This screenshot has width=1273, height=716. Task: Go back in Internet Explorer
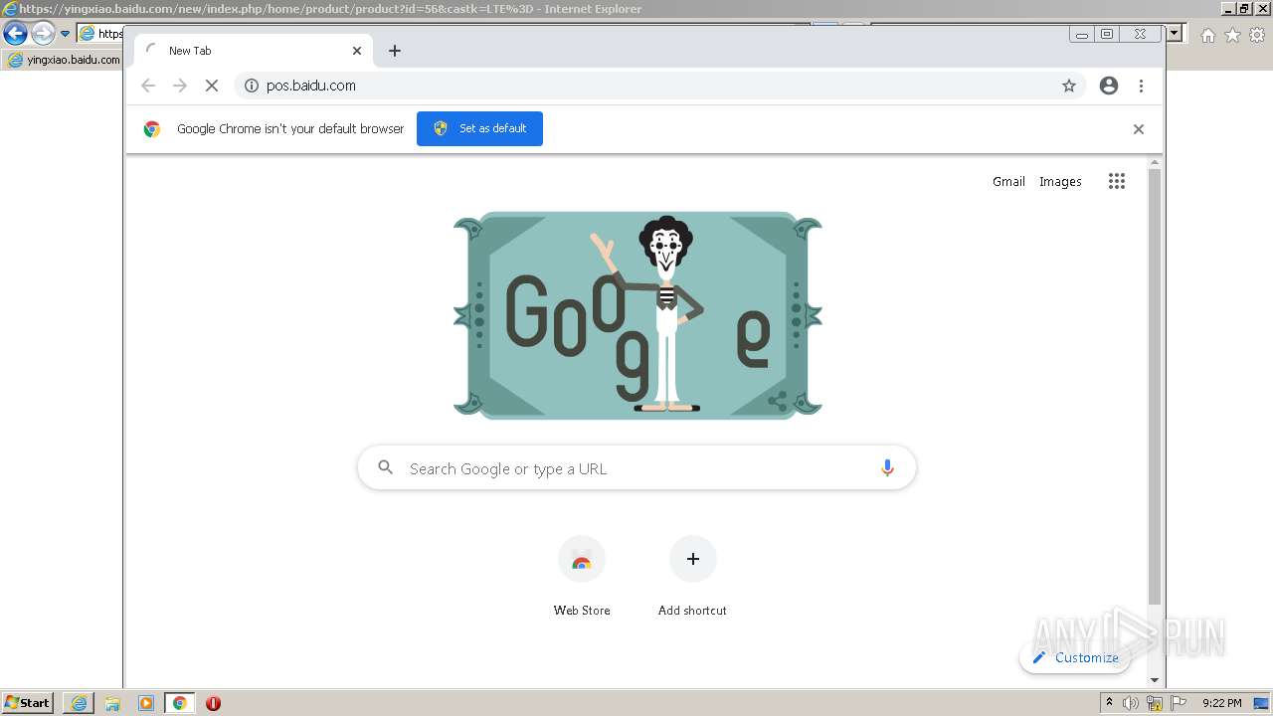pos(15,34)
